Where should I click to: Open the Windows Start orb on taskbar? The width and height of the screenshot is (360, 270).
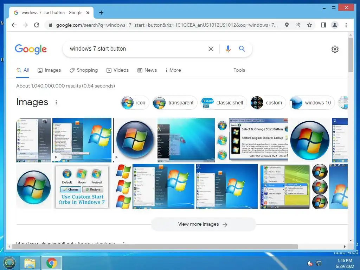(x=9, y=263)
